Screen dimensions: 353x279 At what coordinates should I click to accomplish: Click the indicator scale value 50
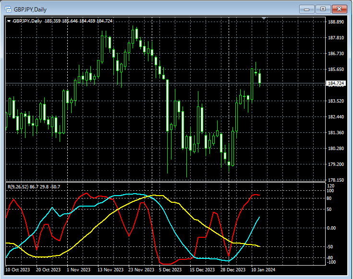(x=329, y=209)
